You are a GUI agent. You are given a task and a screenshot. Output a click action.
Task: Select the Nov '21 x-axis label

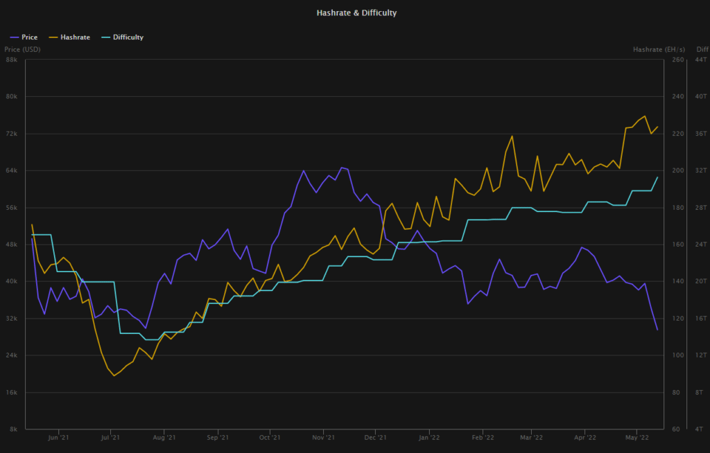coord(323,438)
